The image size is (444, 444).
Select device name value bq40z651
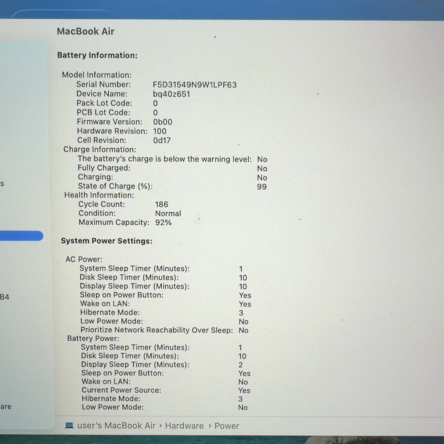pyautogui.click(x=171, y=94)
